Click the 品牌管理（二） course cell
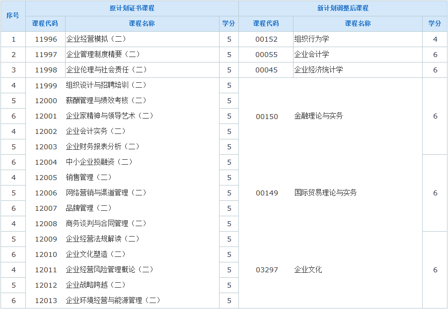This screenshot has width=448, height=309. click(x=89, y=208)
